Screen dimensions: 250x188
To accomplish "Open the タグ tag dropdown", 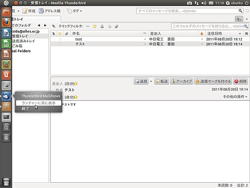I will tap(74, 11).
